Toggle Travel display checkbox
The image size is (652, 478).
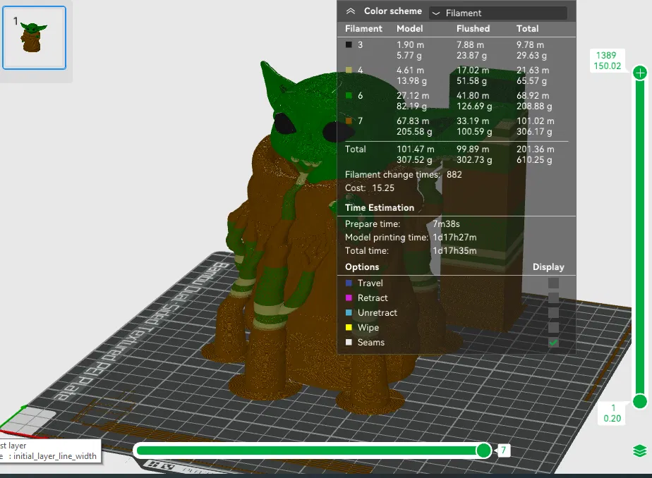[553, 283]
